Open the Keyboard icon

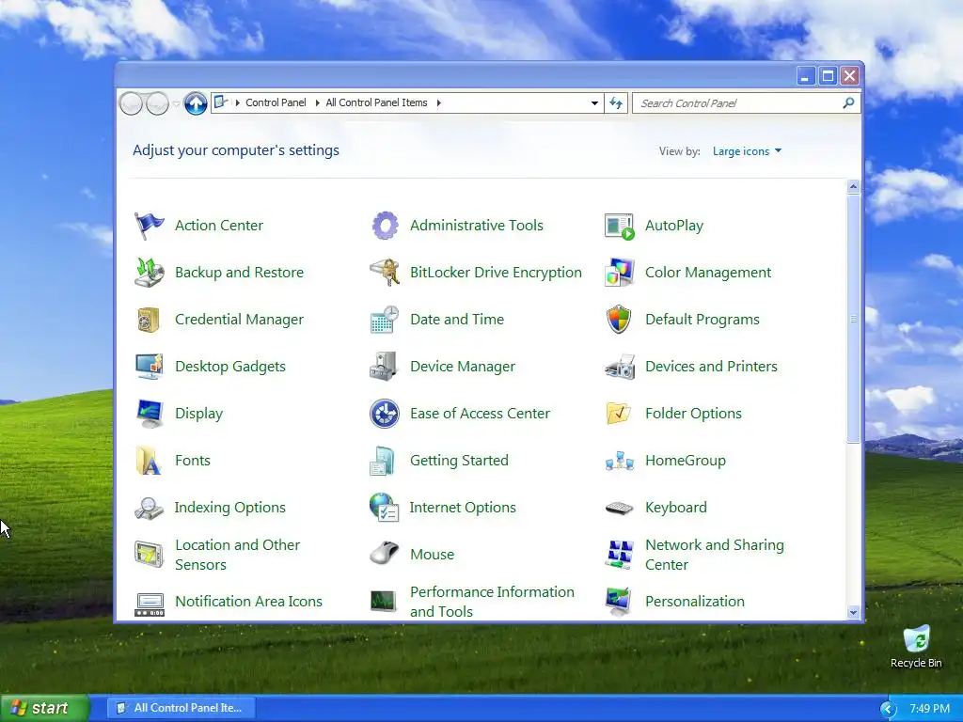point(619,508)
